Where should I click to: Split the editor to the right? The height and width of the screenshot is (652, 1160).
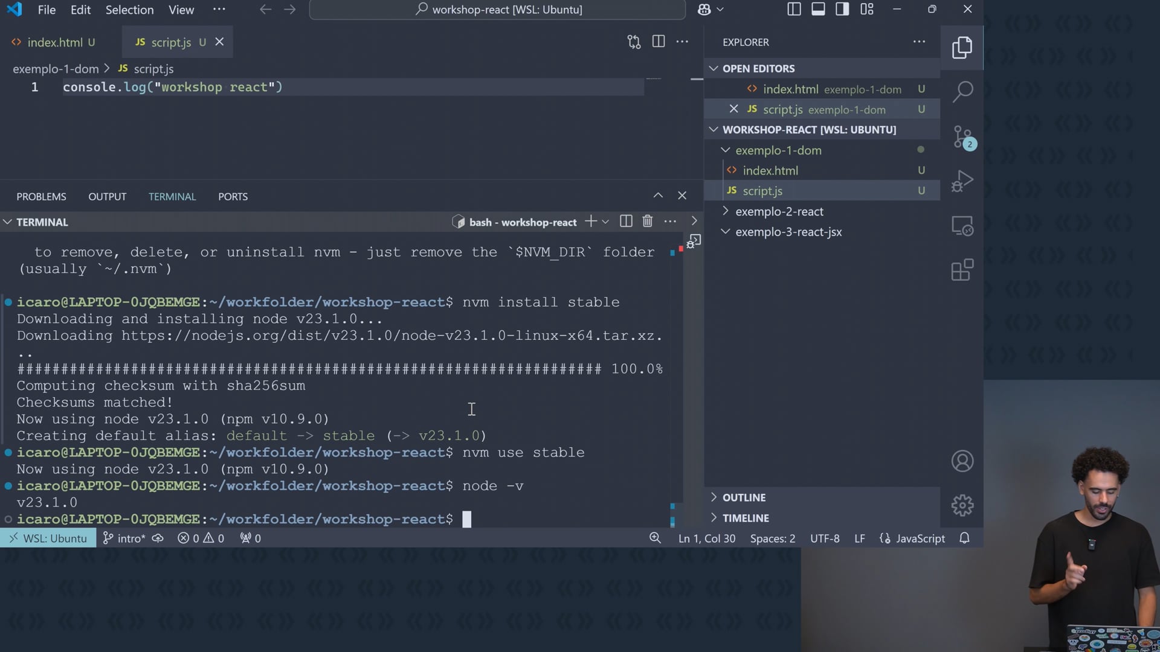[x=659, y=42]
